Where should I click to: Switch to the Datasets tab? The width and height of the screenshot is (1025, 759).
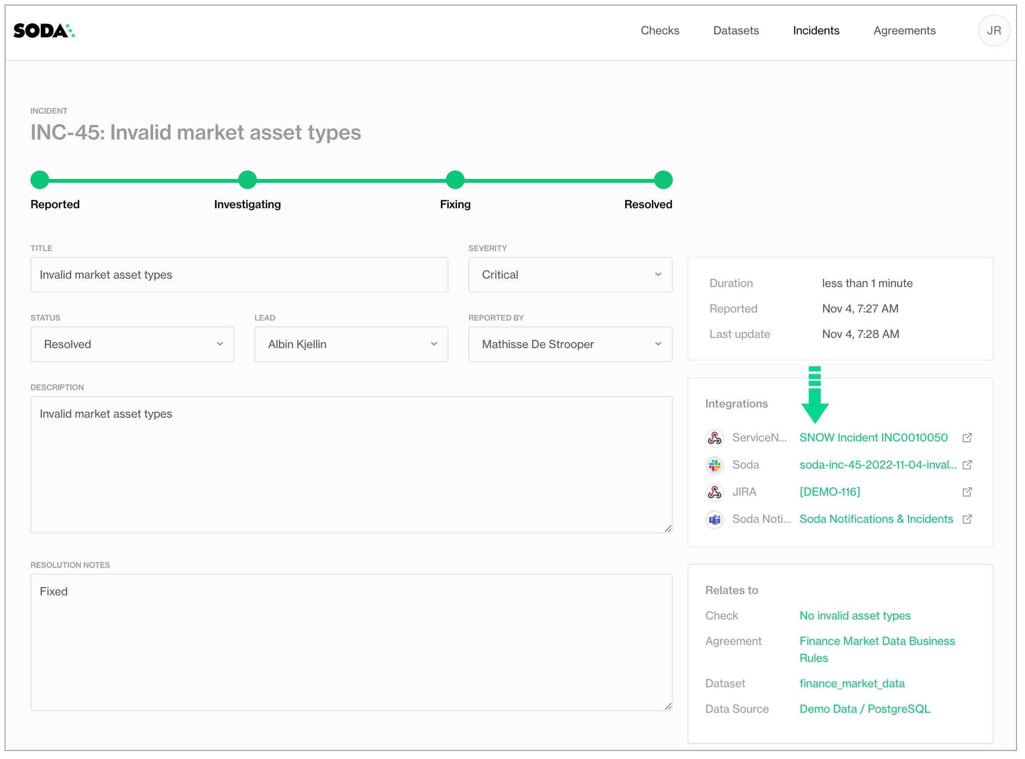click(736, 31)
